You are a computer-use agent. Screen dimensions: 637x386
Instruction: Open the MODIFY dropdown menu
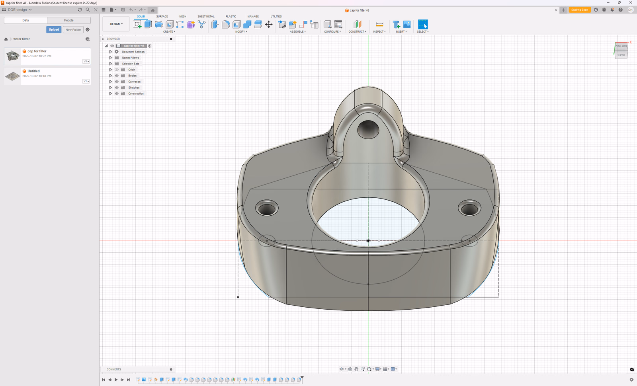click(x=241, y=31)
